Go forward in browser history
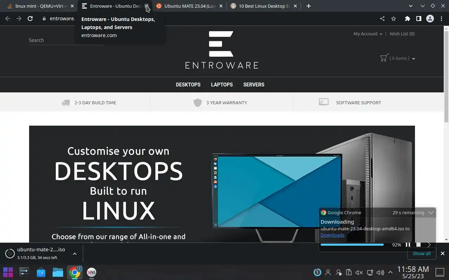This screenshot has height=280, width=449. 19,19
